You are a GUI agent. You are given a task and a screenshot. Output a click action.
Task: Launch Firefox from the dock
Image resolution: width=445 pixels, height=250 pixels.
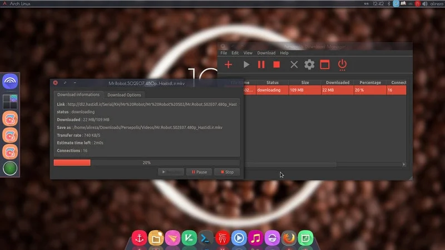point(289,238)
